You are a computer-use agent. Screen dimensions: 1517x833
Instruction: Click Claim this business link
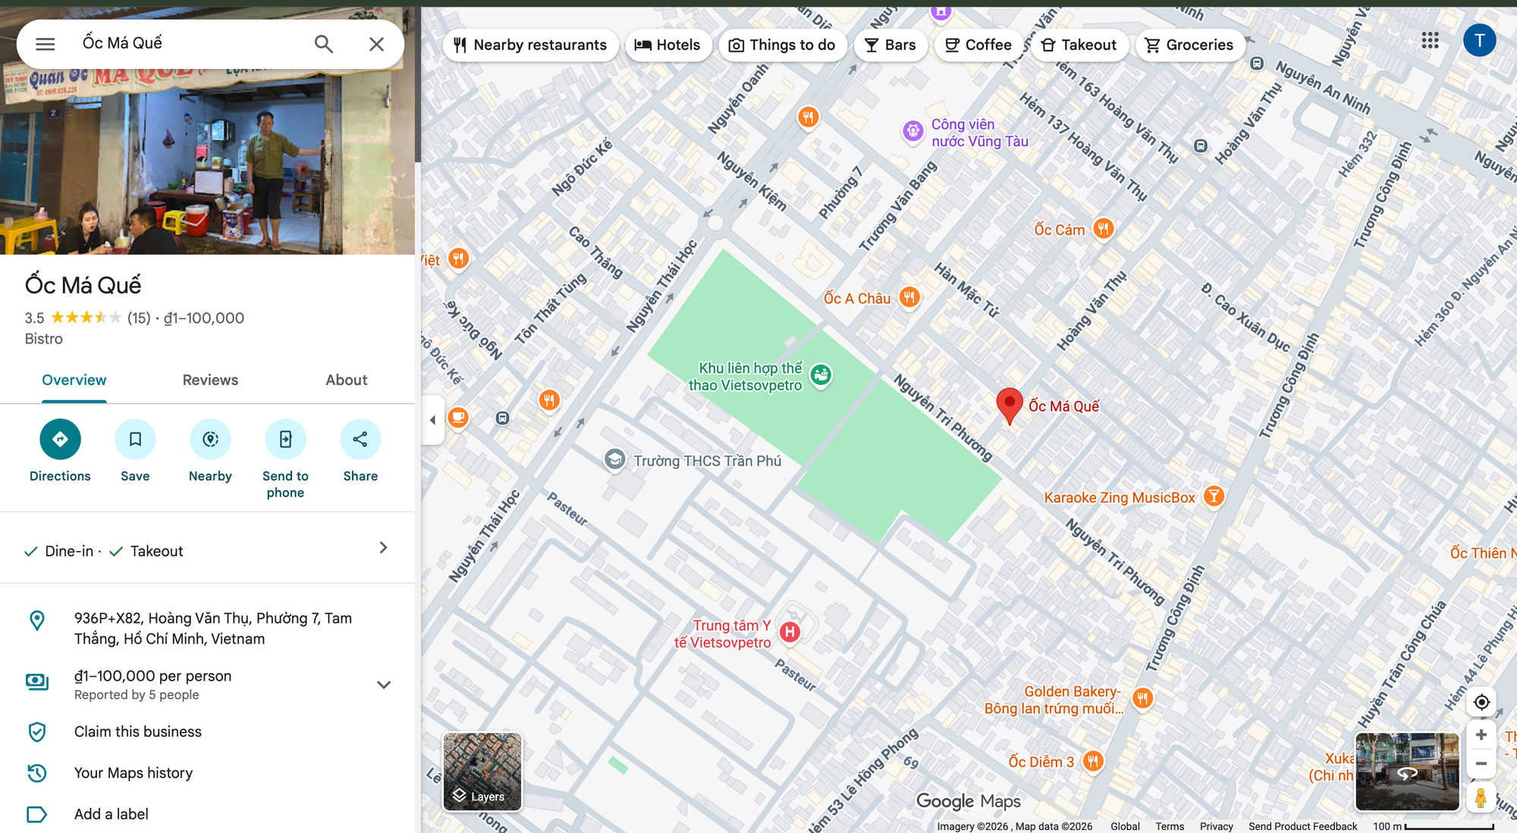pyautogui.click(x=138, y=731)
